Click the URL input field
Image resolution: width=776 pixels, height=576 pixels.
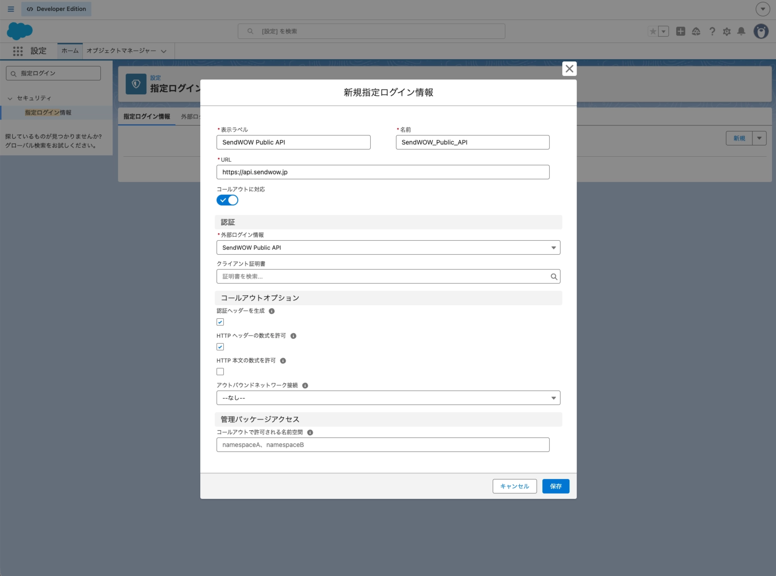(x=383, y=172)
